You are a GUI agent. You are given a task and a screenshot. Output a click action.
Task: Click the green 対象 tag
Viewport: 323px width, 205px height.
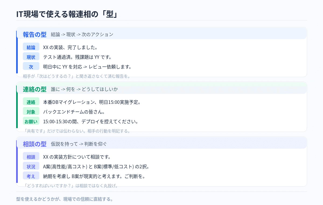[31, 112]
